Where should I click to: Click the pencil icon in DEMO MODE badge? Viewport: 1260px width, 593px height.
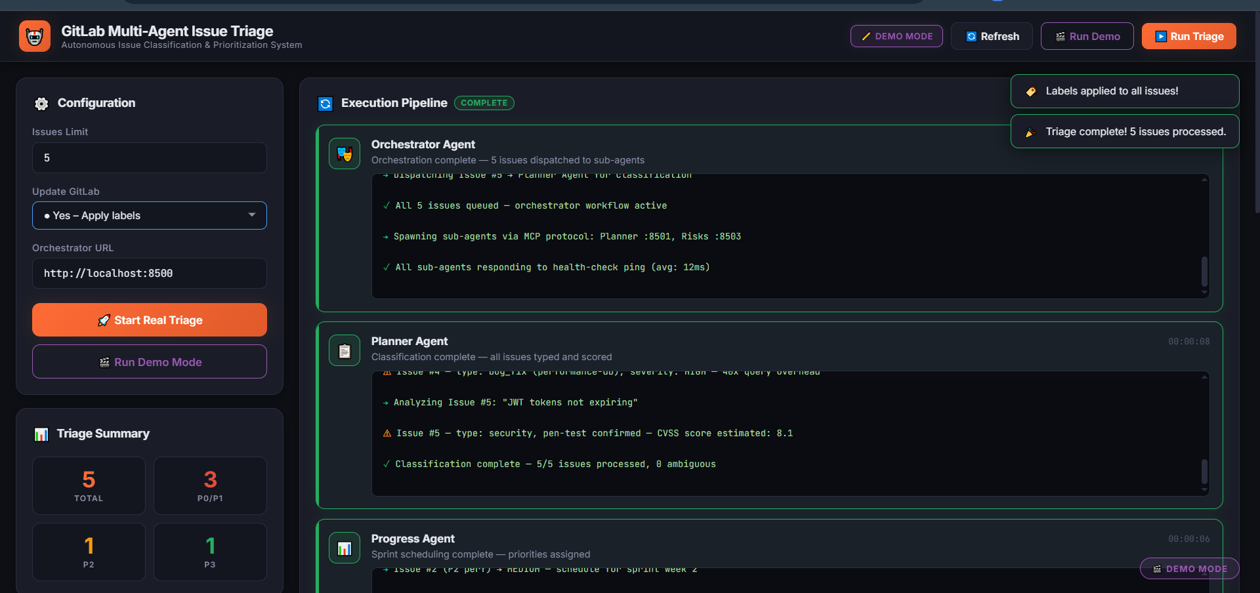click(x=866, y=37)
